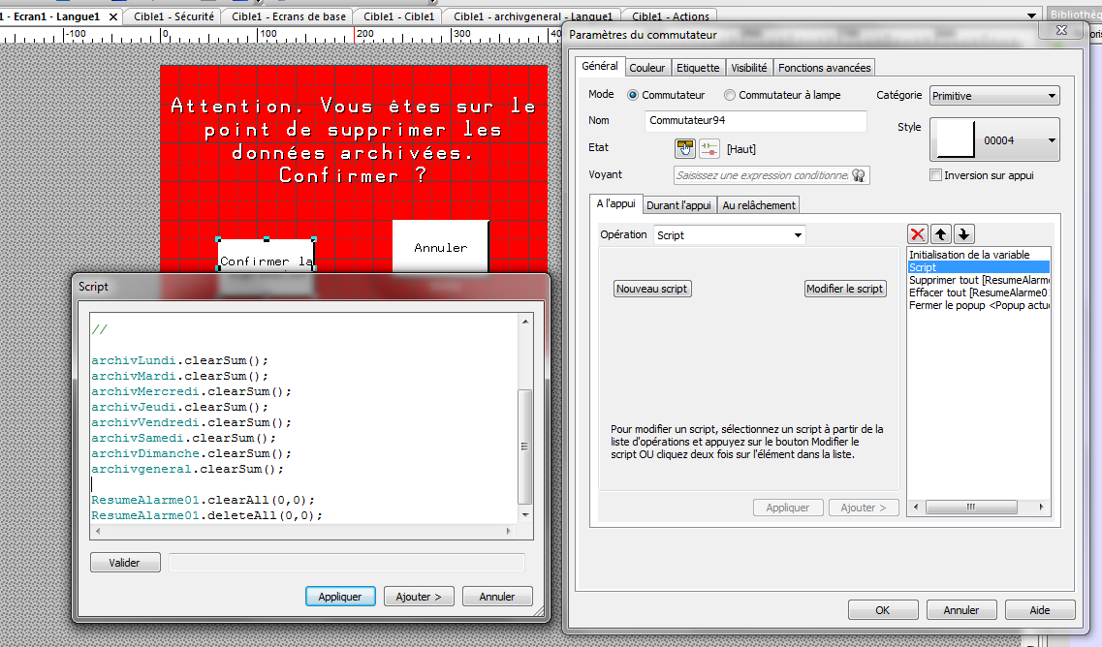This screenshot has height=647, width=1102.
Task: Select the A l'appui tab
Action: click(615, 203)
